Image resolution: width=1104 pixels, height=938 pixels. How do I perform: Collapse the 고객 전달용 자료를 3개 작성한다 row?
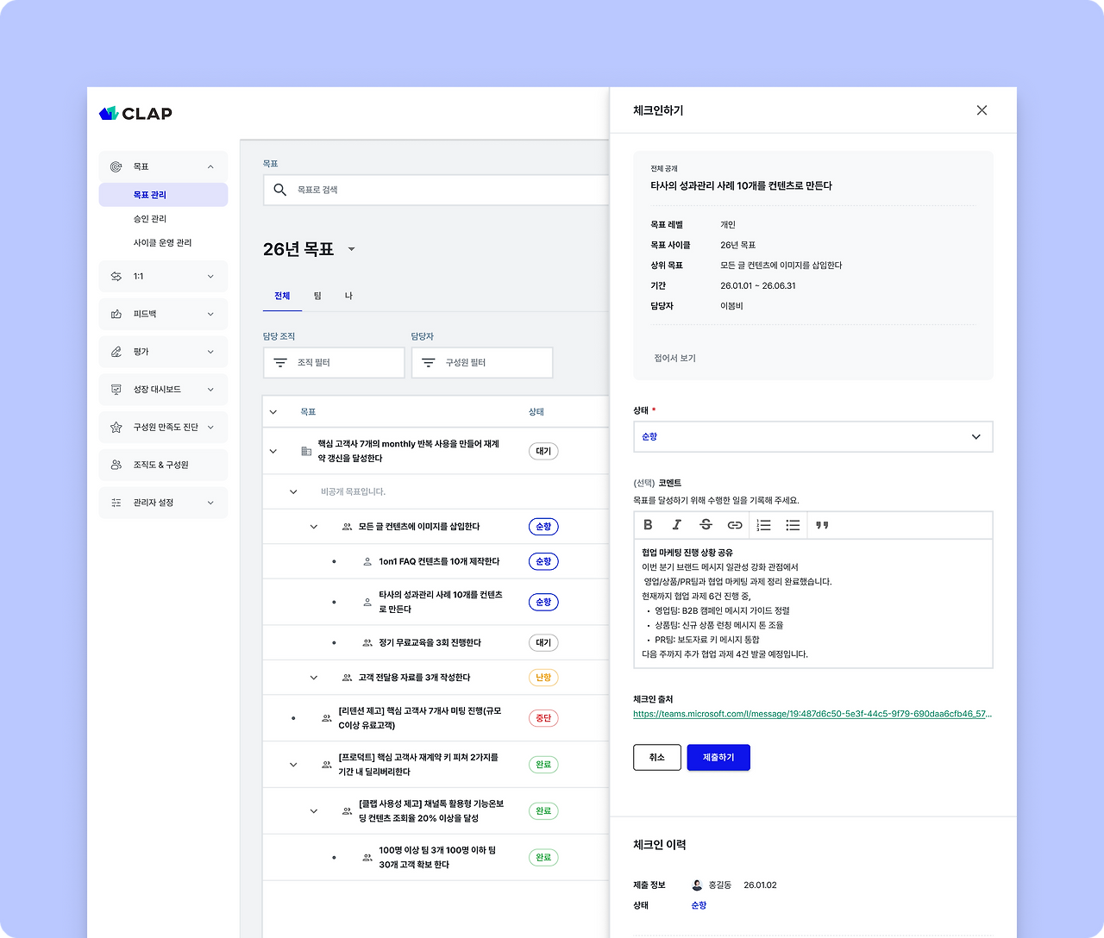point(314,678)
